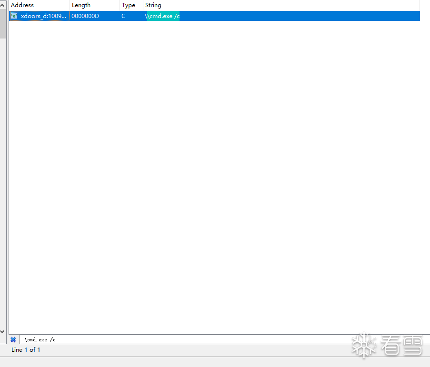Click the scroll up arrow on the left scrollbar
430x367 pixels.
[x=3, y=5]
